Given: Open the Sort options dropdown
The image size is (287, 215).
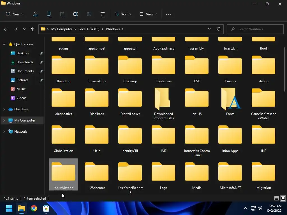Looking at the screenshot, I should 123,14.
